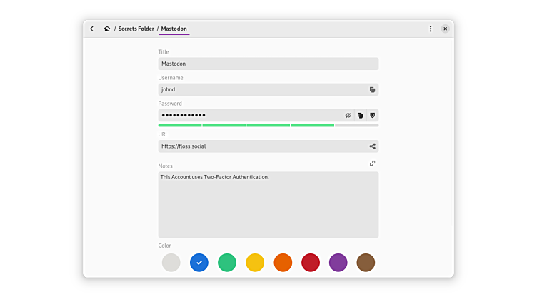Click the back arrow in header
The image size is (537, 302).
click(92, 29)
